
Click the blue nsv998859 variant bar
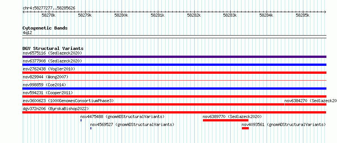[174, 89]
